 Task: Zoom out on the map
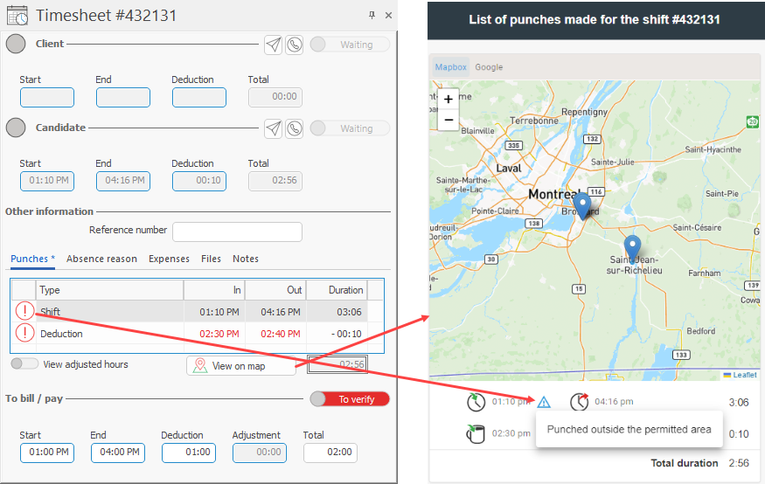[x=449, y=120]
